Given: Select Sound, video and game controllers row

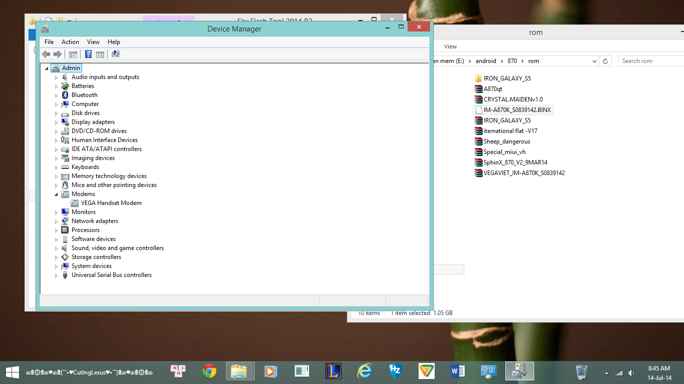Looking at the screenshot, I should pyautogui.click(x=118, y=248).
